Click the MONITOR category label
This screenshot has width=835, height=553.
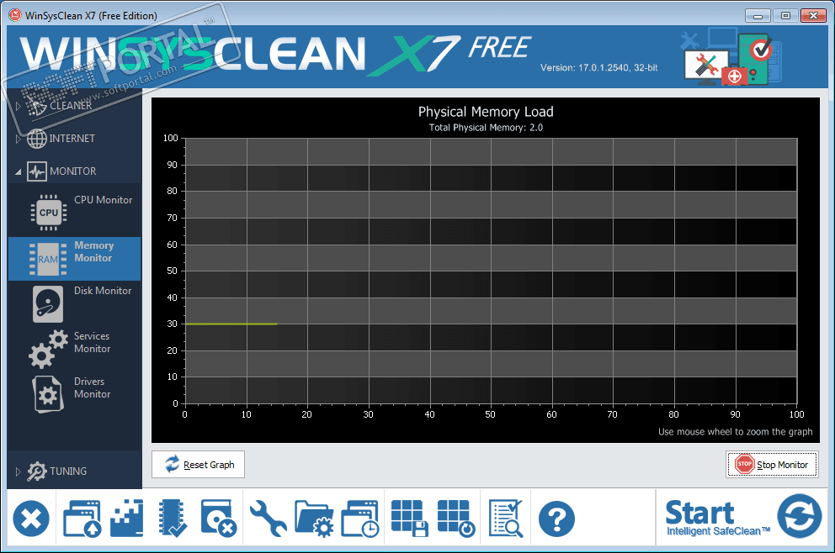[x=73, y=171]
